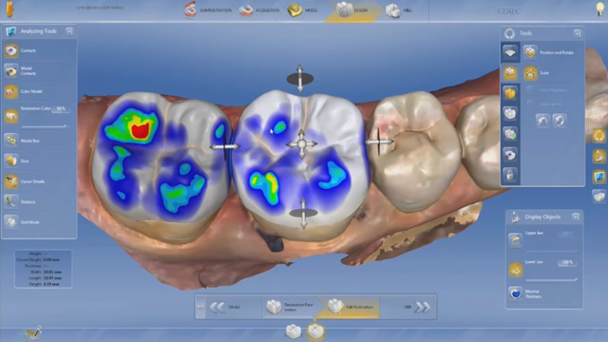Adjust the Lower Jaw opacity slider

click(551, 279)
